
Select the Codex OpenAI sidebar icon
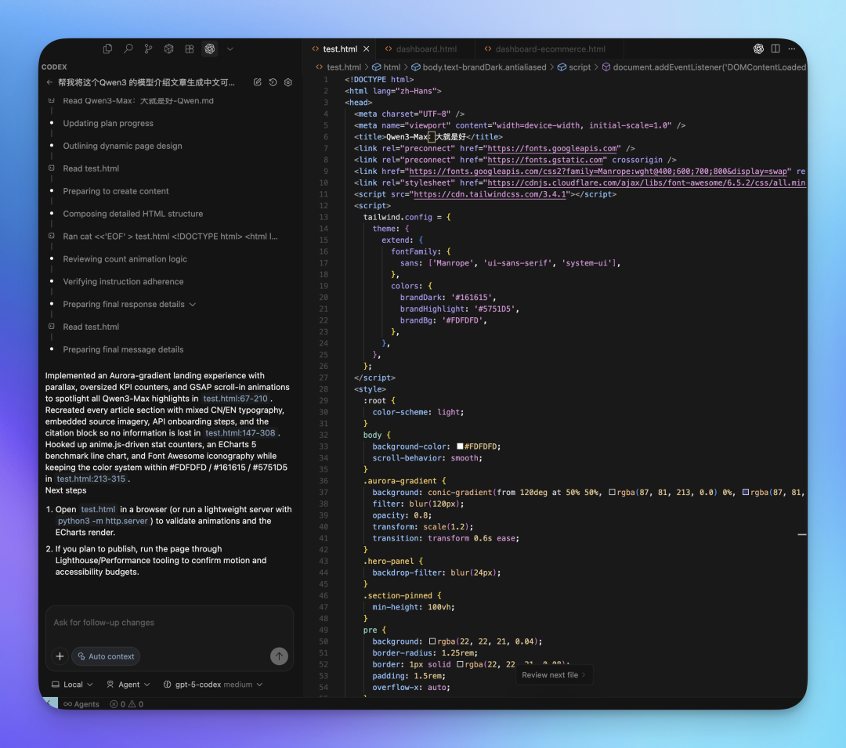210,49
